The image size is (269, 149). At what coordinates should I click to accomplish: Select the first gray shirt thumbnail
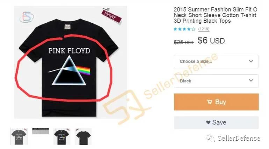[x=19, y=136]
